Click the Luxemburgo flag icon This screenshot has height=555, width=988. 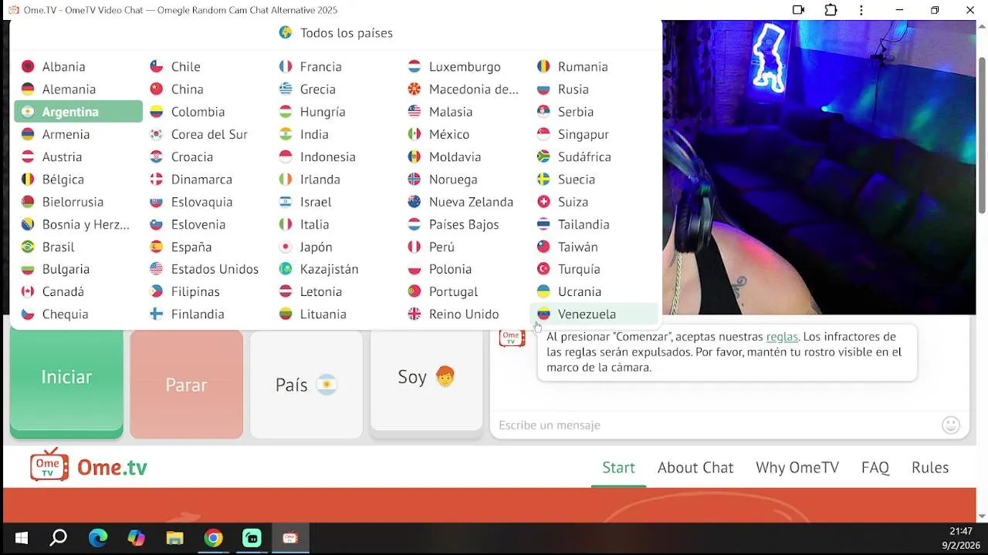point(414,67)
